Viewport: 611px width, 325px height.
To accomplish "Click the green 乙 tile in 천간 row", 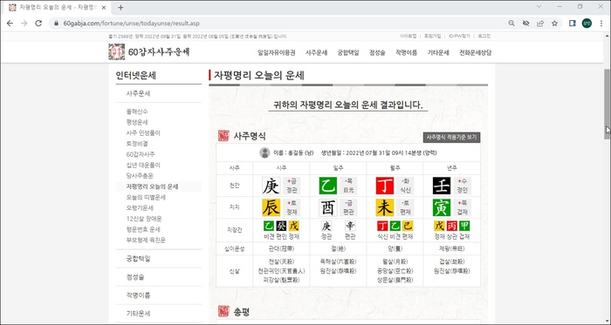I will tap(327, 186).
